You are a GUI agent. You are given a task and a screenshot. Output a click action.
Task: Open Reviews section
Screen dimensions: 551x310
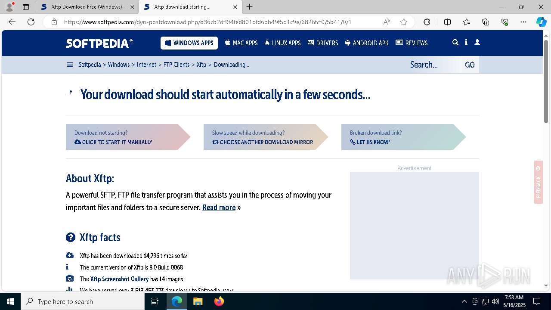pos(412,43)
